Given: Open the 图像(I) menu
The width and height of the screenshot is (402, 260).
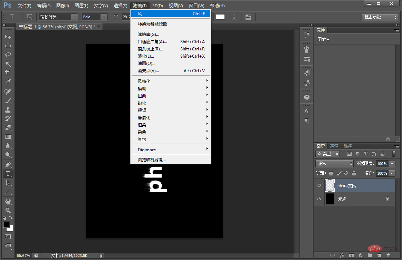Looking at the screenshot, I should pos(63,6).
